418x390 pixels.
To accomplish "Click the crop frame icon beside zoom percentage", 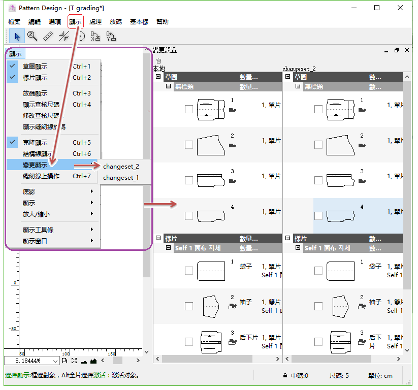I will [x=65, y=361].
